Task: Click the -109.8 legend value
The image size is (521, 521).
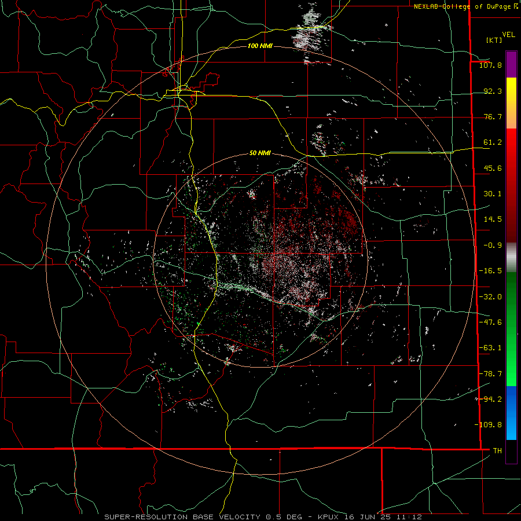Action: coord(488,425)
